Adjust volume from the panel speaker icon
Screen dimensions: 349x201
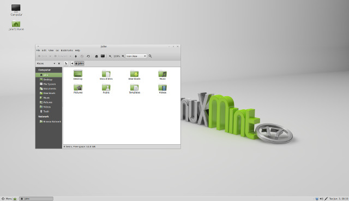321,199
